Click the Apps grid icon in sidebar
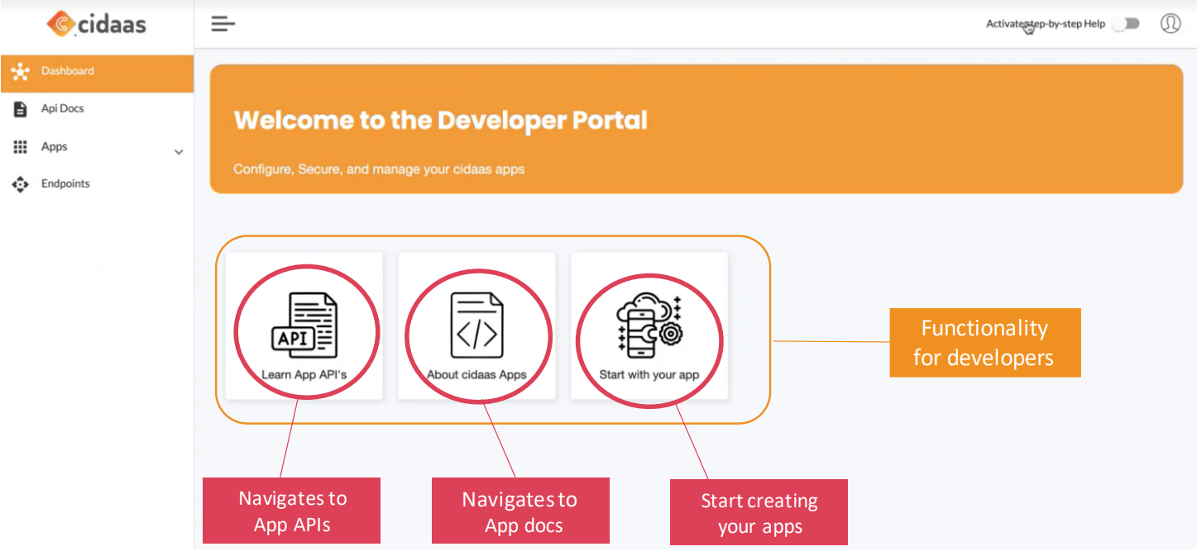This screenshot has height=556, width=1197. [21, 146]
